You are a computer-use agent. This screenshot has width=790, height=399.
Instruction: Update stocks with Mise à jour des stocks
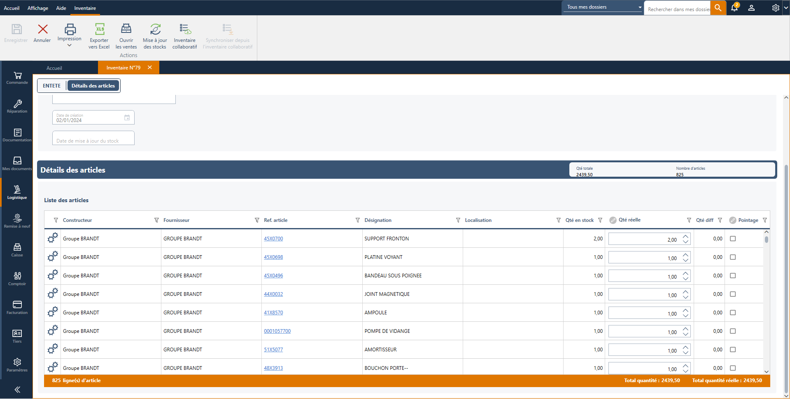[155, 36]
